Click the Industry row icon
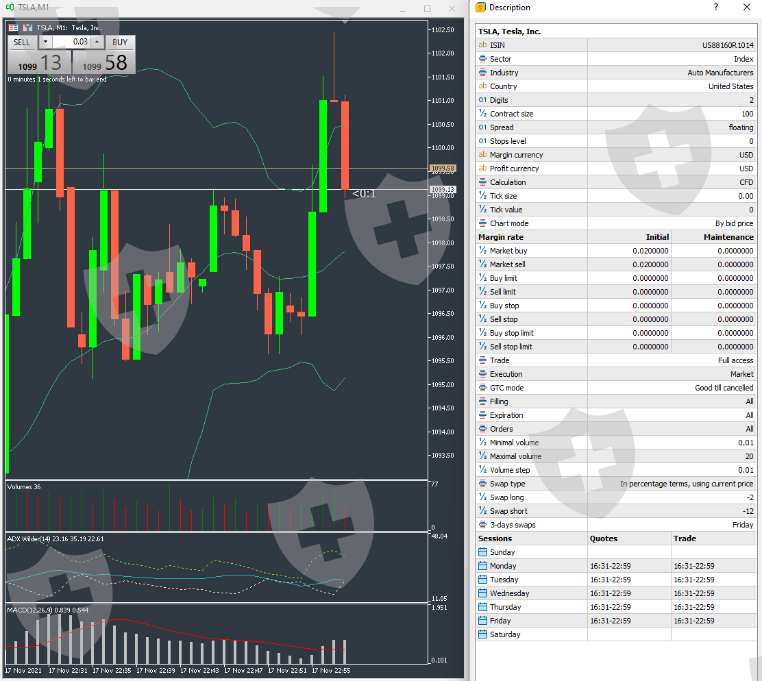This screenshot has height=681, width=762. (482, 72)
